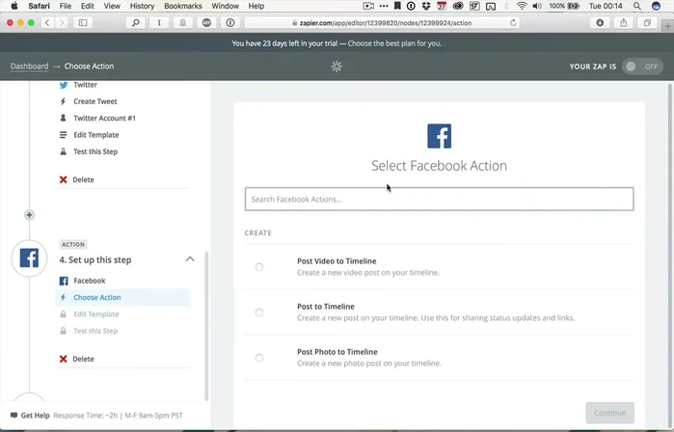674x432 pixels.
Task: Open Spotlight search in the menu bar
Action: point(637,6)
